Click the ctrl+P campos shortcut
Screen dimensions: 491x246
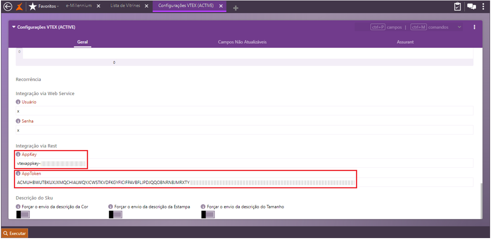coord(386,27)
